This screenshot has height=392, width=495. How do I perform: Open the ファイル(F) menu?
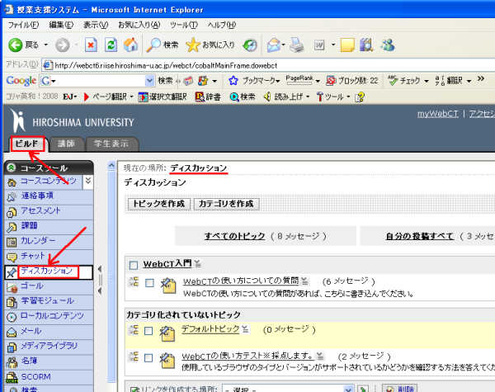(x=23, y=25)
